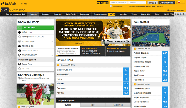The height and width of the screenshot is (108, 186).
Task: Click the password input field
Action: click(137, 3)
